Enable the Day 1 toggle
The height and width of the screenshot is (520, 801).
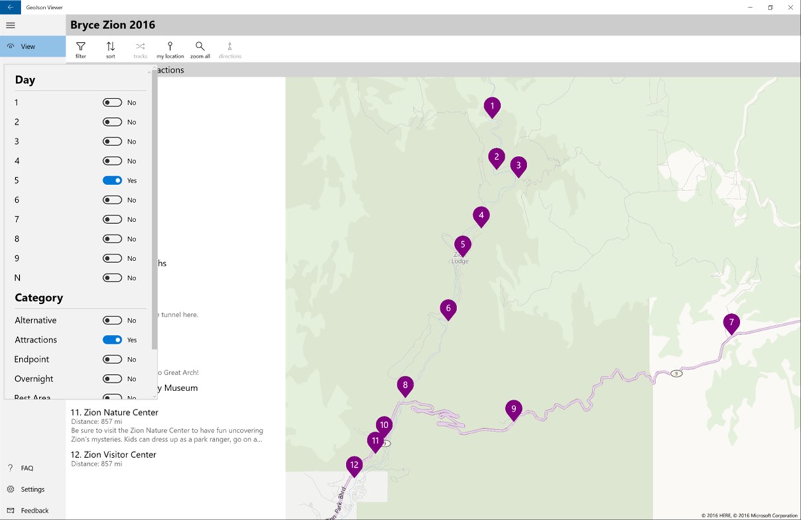pos(112,102)
